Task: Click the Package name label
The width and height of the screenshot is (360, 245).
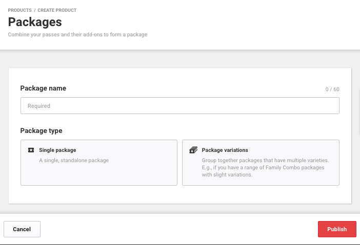Action: 43,88
